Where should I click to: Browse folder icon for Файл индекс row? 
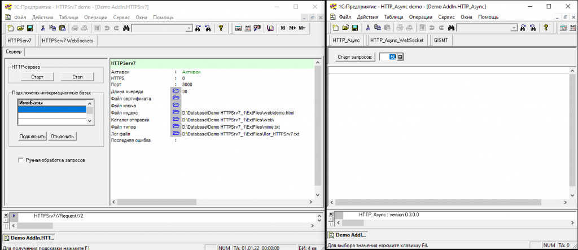(176, 112)
